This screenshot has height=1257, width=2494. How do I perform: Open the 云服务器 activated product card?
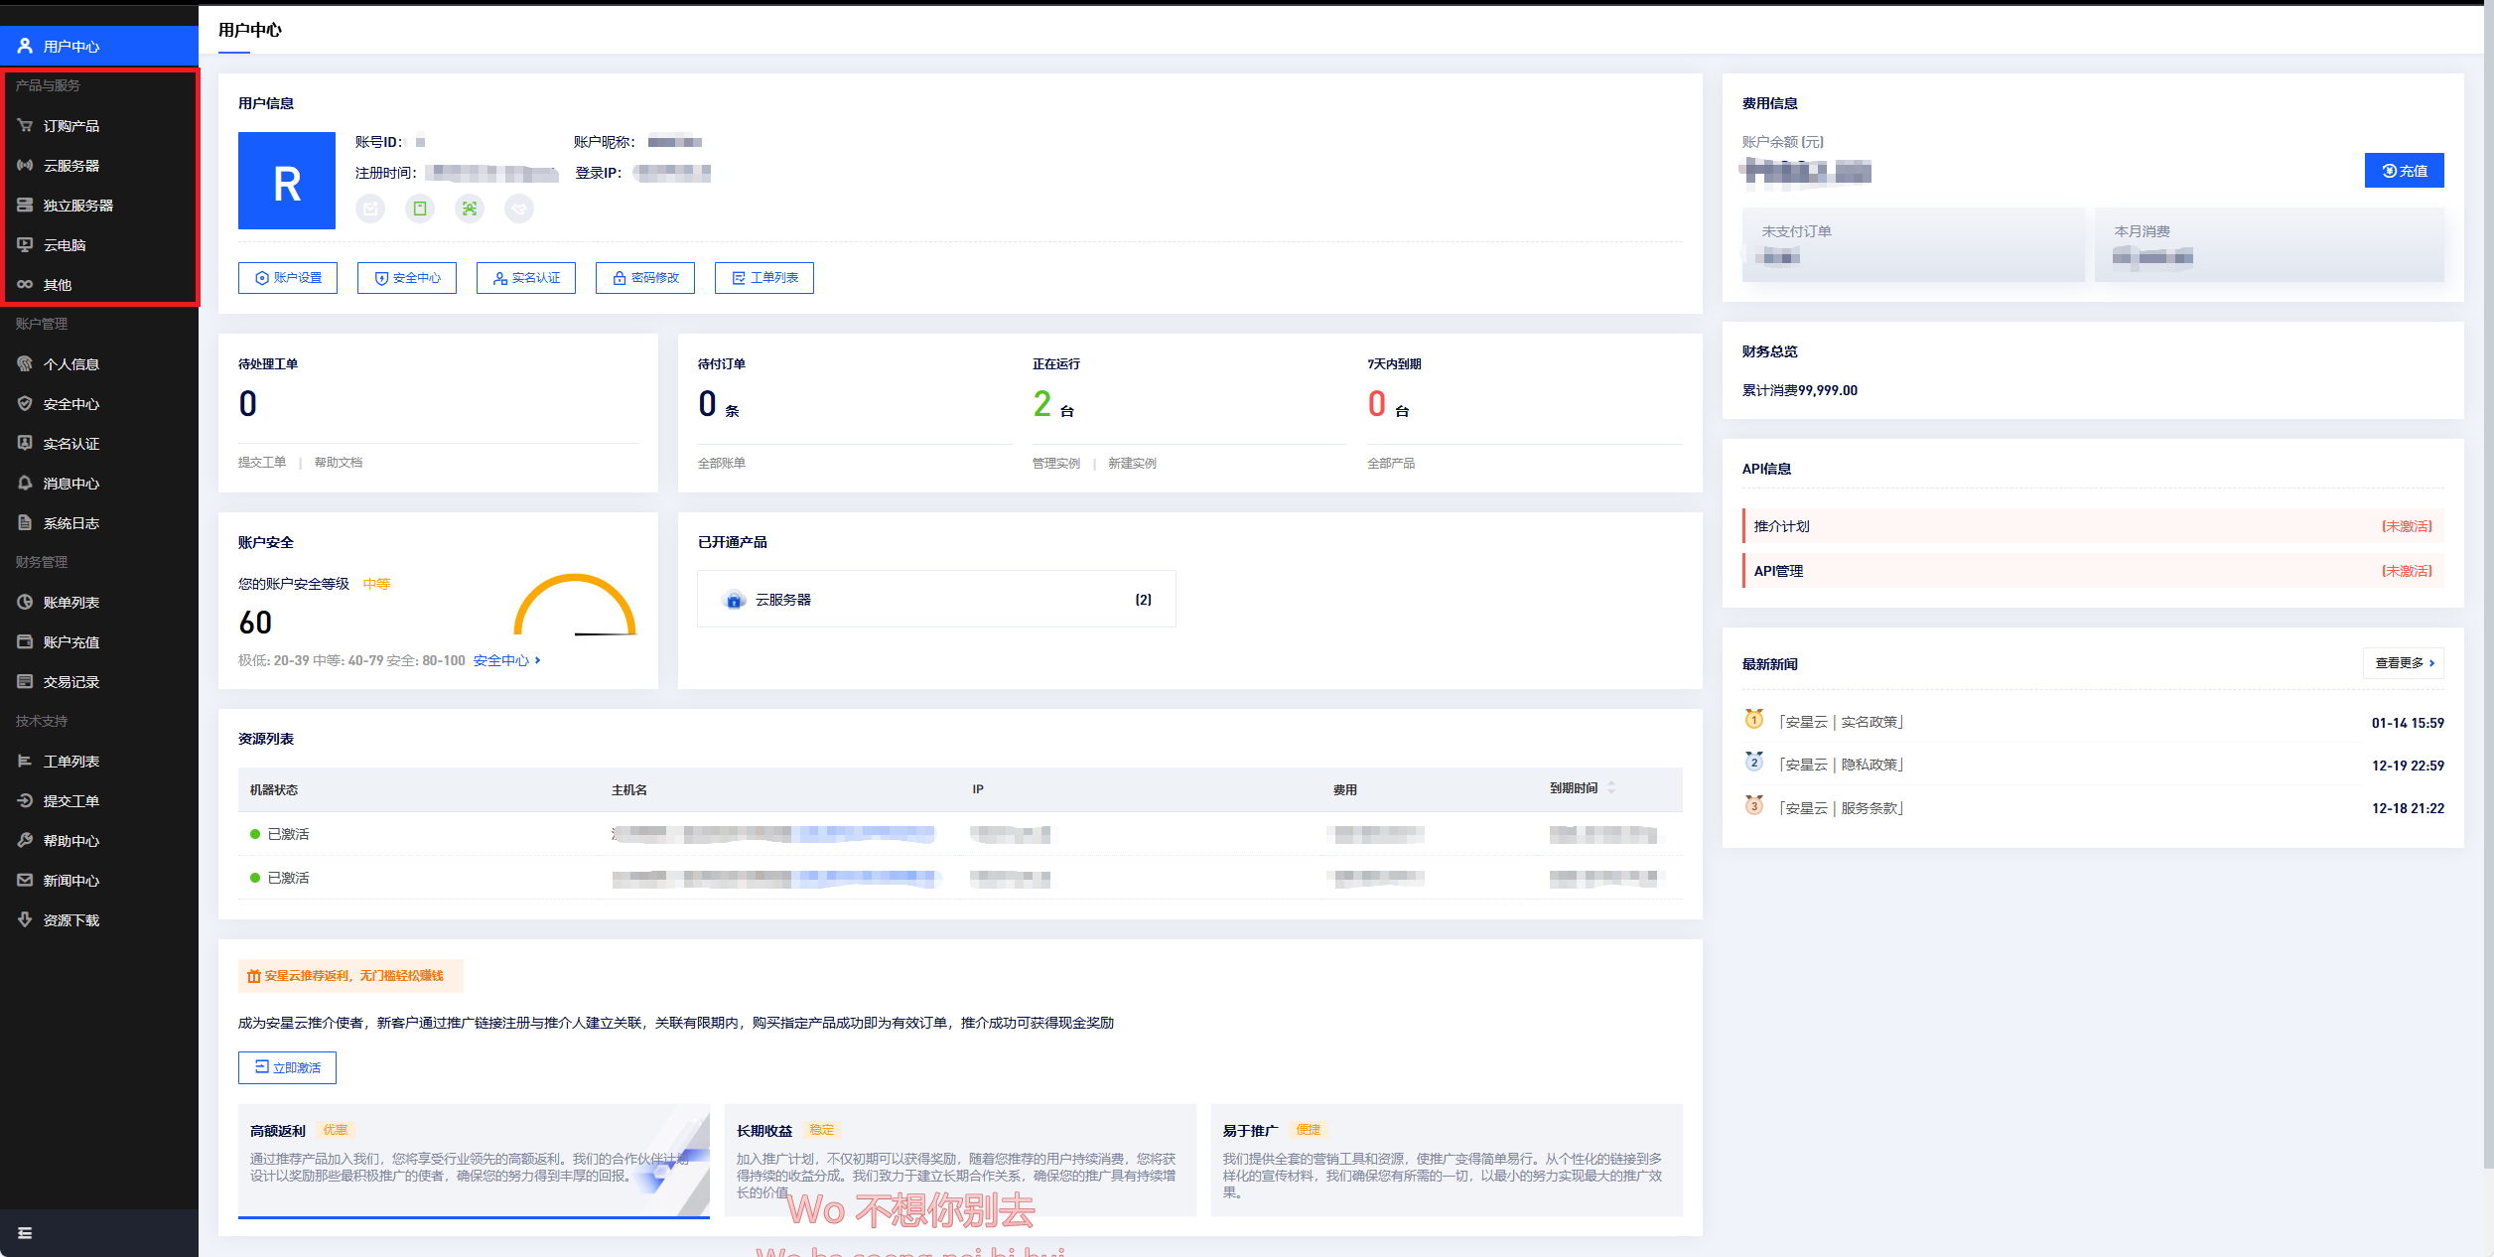point(935,599)
